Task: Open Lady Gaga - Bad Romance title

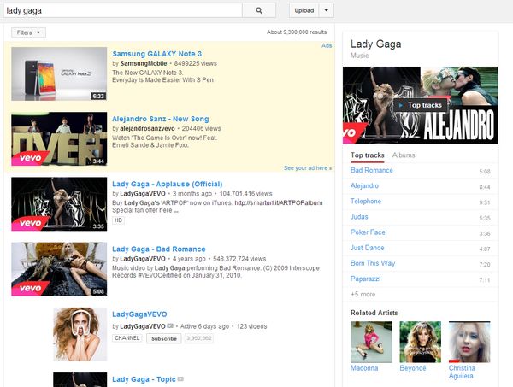Action: point(159,249)
